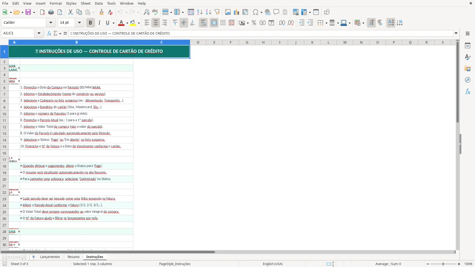Toggle Center Vertically alignment
Viewport: 475px width, 267px height.
(184, 23)
